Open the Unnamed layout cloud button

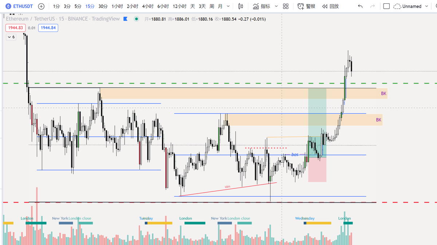[x=407, y=6]
